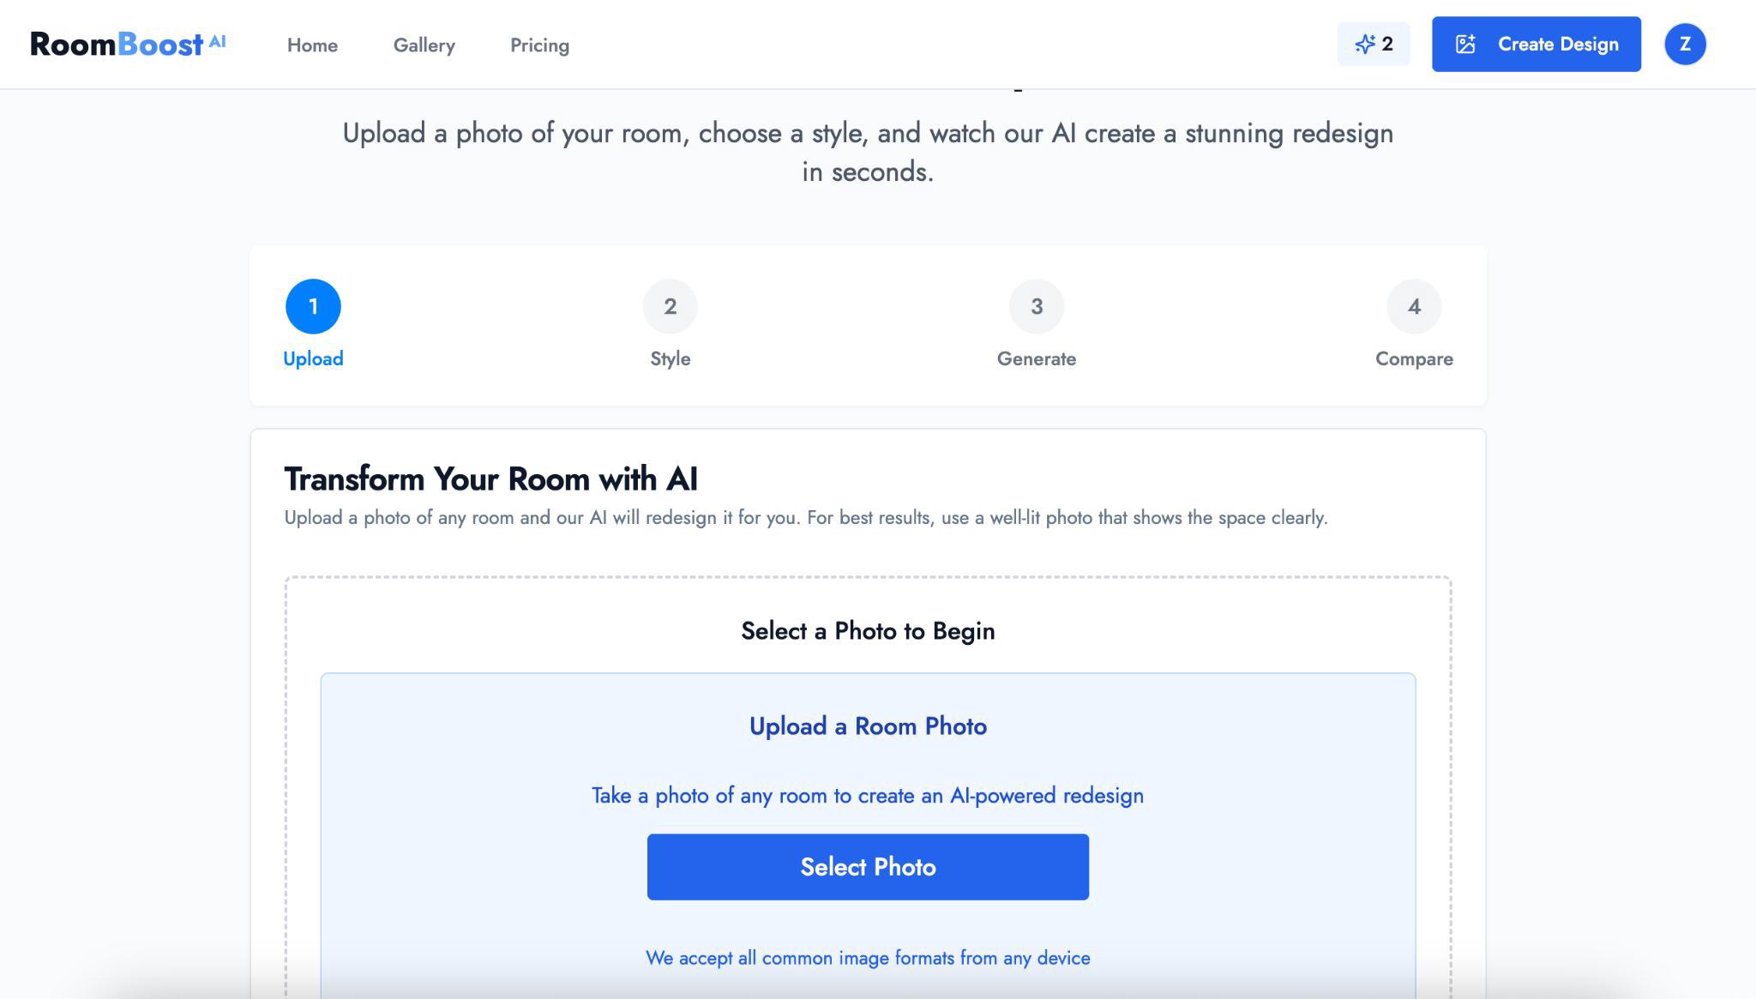1756x999 pixels.
Task: Click the credits count number 2
Action: point(1387,45)
